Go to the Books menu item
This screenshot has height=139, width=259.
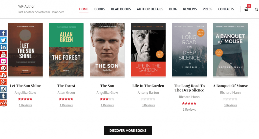[x=100, y=9]
